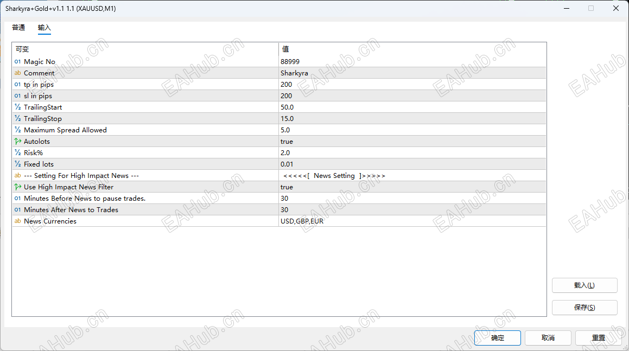Save the settings with 保存(S)

tap(584, 307)
